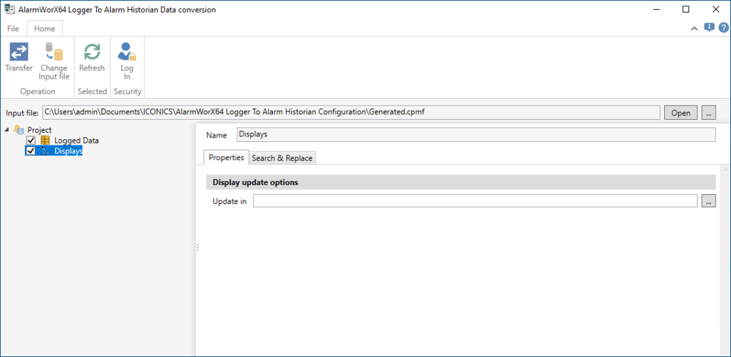Click the Update in browse ellipsis button
The height and width of the screenshot is (357, 731).
point(709,201)
